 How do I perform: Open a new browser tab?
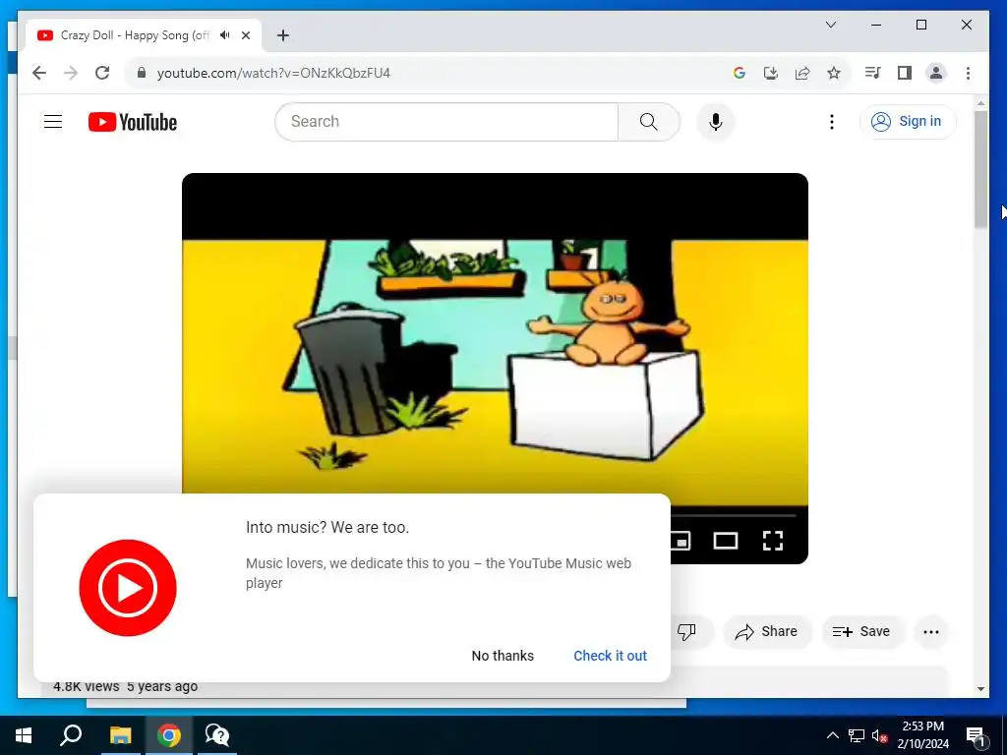282,35
